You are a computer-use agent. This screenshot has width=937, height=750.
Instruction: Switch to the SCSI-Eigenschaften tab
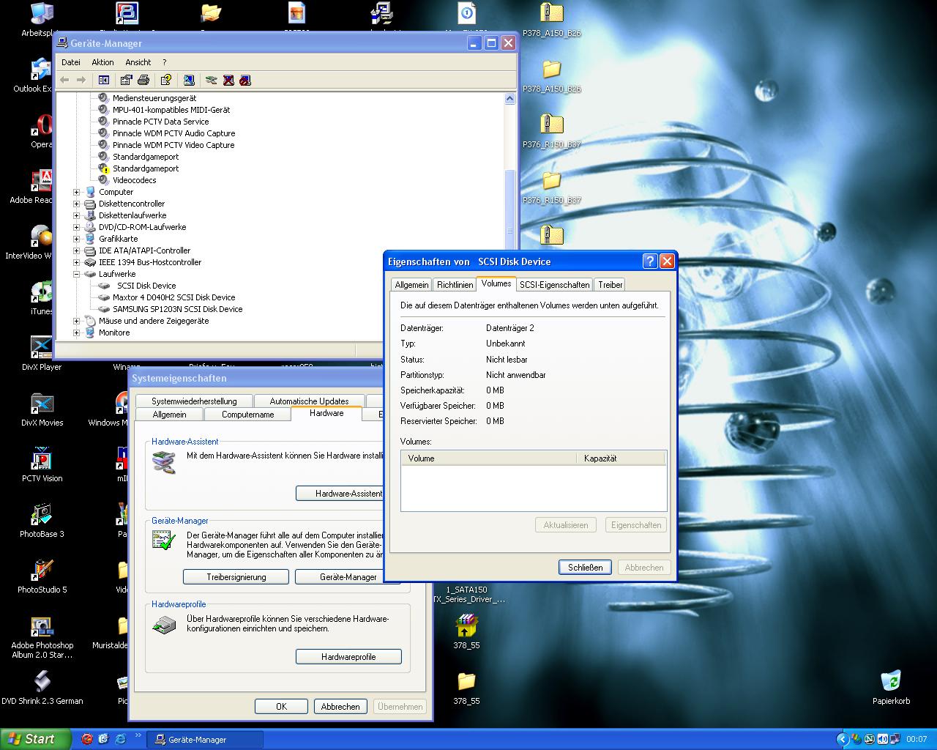[554, 285]
